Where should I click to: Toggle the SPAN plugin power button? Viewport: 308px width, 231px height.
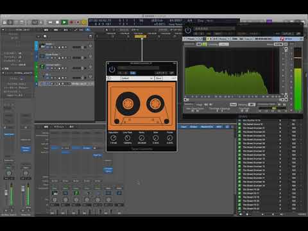[x=188, y=30]
